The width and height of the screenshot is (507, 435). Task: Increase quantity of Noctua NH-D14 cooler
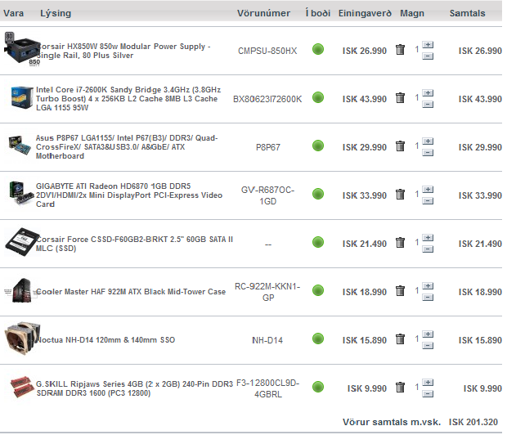[x=428, y=334]
